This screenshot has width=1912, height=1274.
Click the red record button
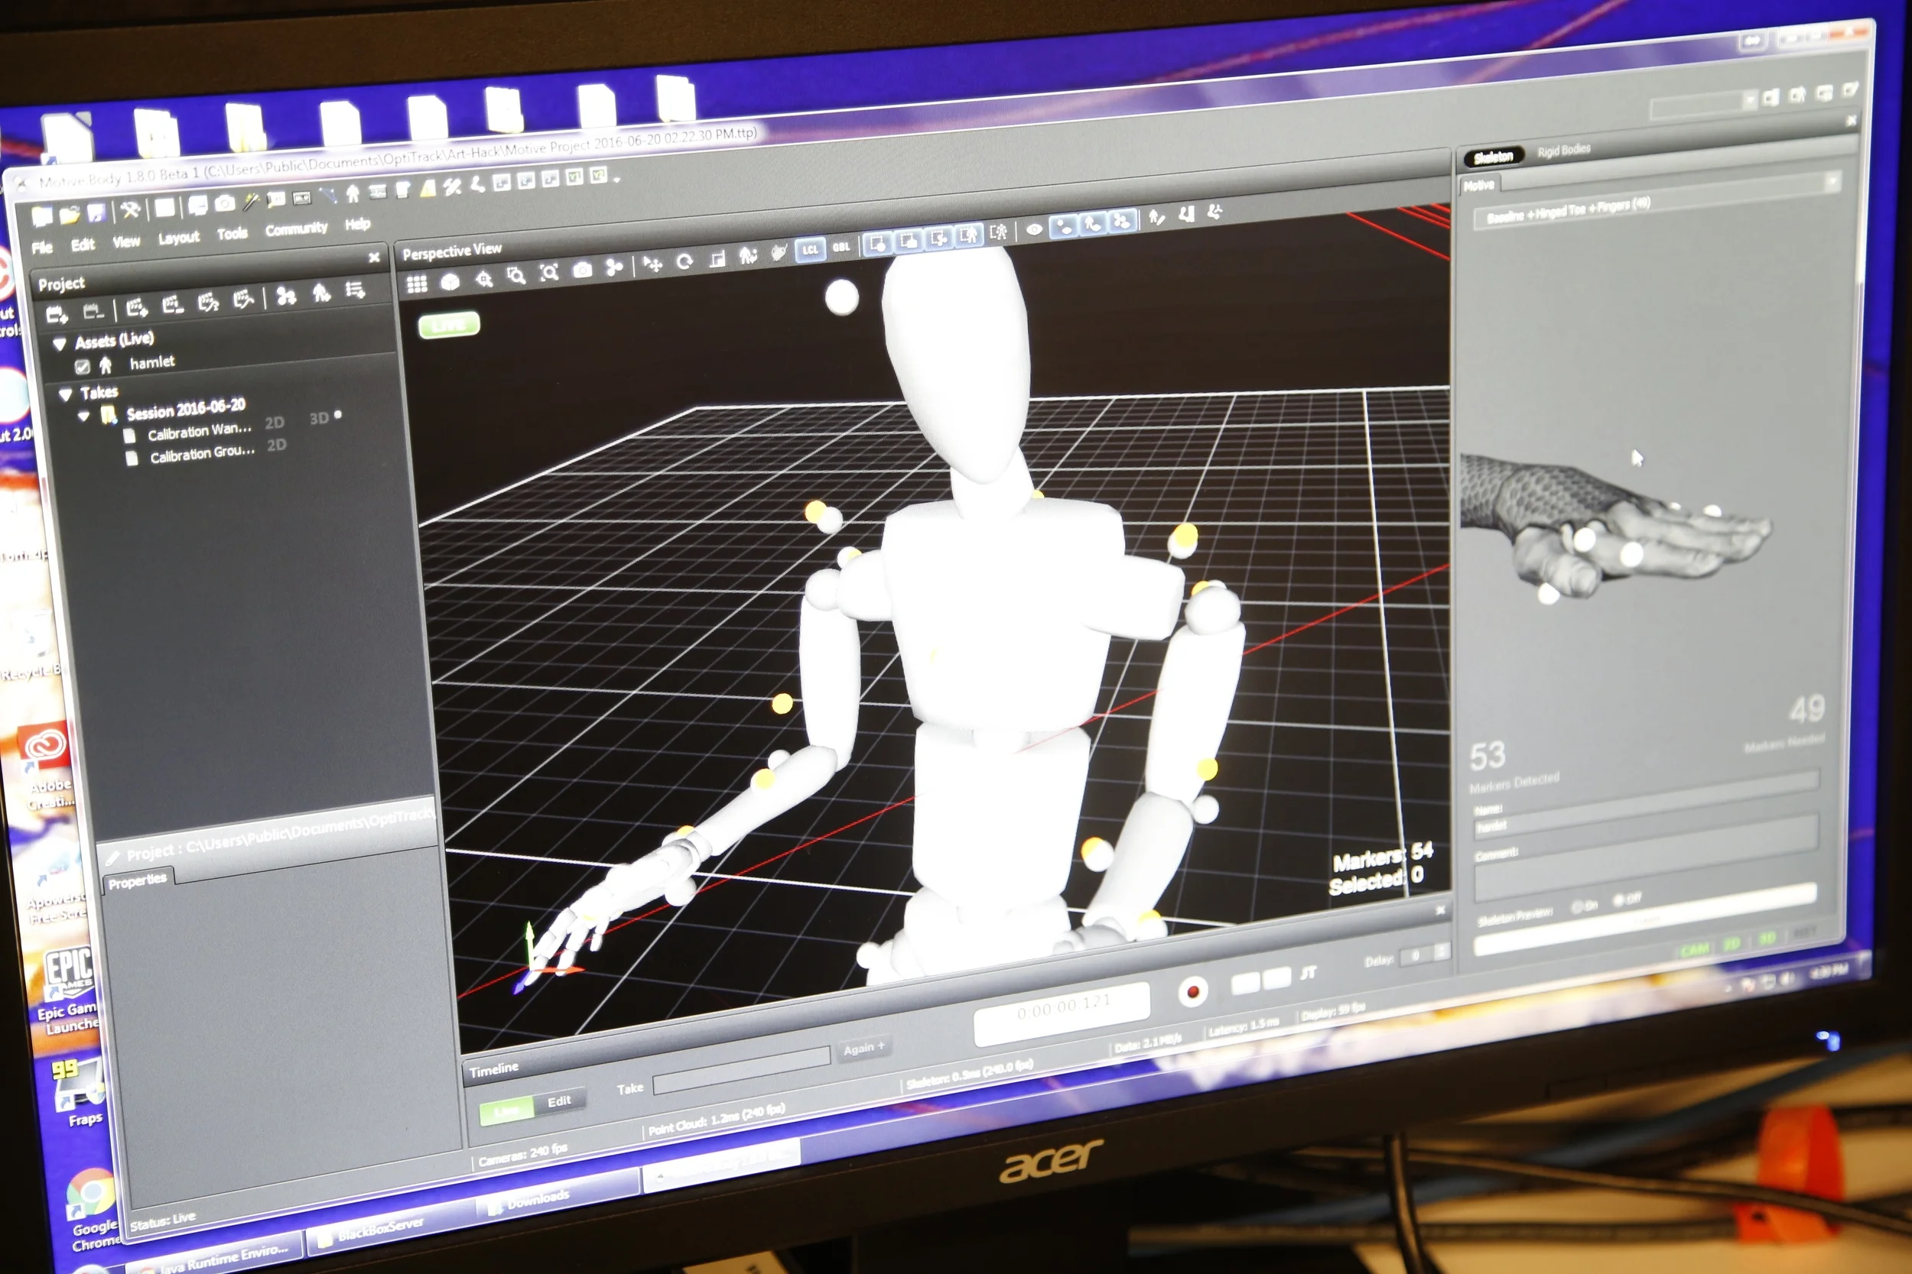[x=1192, y=991]
